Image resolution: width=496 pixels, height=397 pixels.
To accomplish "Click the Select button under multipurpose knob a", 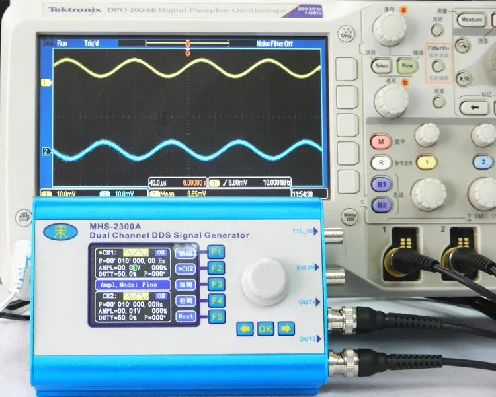I will tap(382, 66).
